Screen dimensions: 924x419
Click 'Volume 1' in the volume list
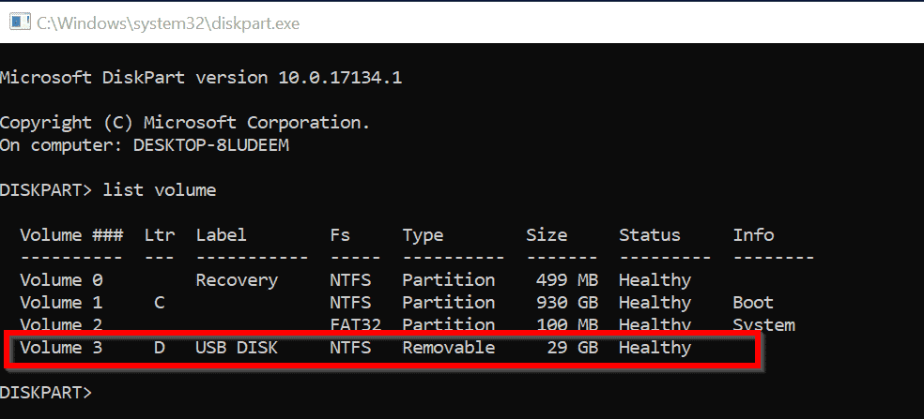click(61, 303)
